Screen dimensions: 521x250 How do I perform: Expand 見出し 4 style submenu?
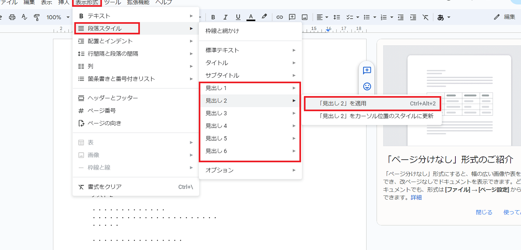click(250, 126)
